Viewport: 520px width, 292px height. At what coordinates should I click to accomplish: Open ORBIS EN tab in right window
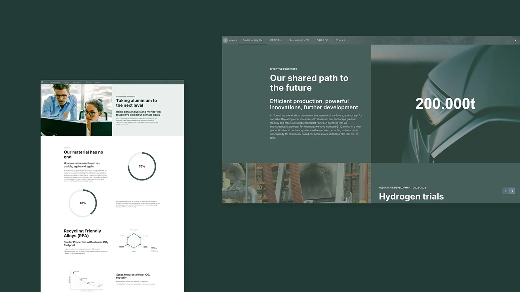coord(276,40)
